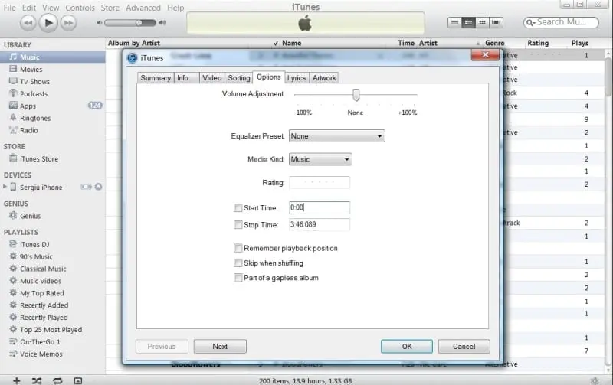Click the iPhone battery icon

click(x=86, y=187)
